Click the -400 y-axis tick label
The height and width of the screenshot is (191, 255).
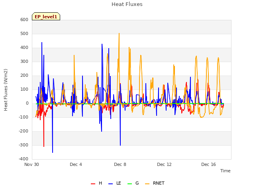click(x=24, y=159)
